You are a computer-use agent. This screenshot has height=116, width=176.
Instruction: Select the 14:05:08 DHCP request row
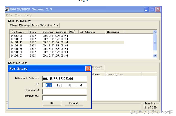pyautogui.click(x=67, y=36)
